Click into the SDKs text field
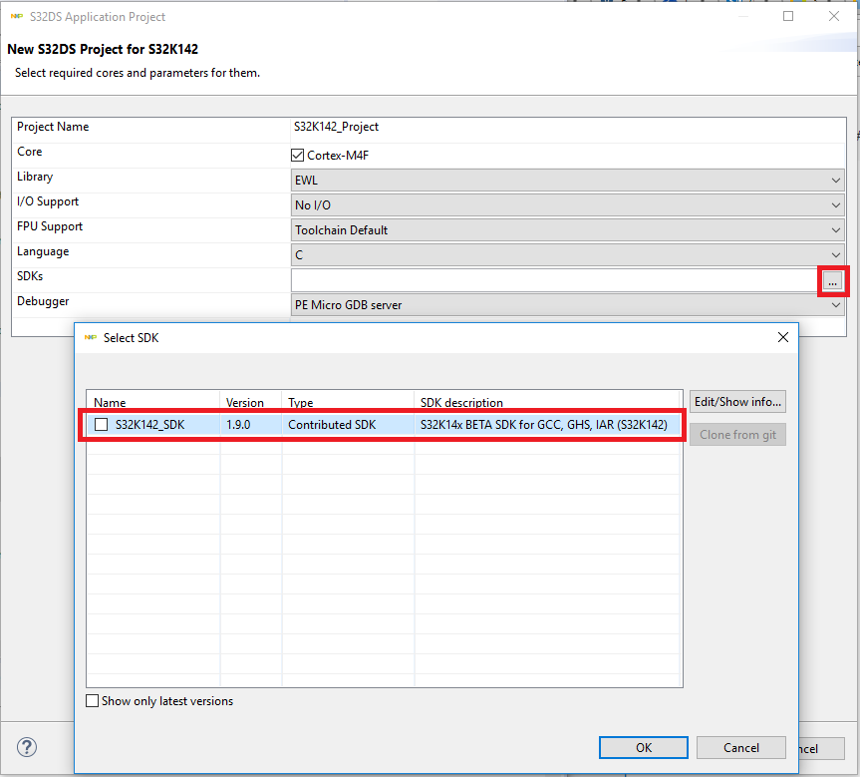The height and width of the screenshot is (777, 860). (x=556, y=280)
